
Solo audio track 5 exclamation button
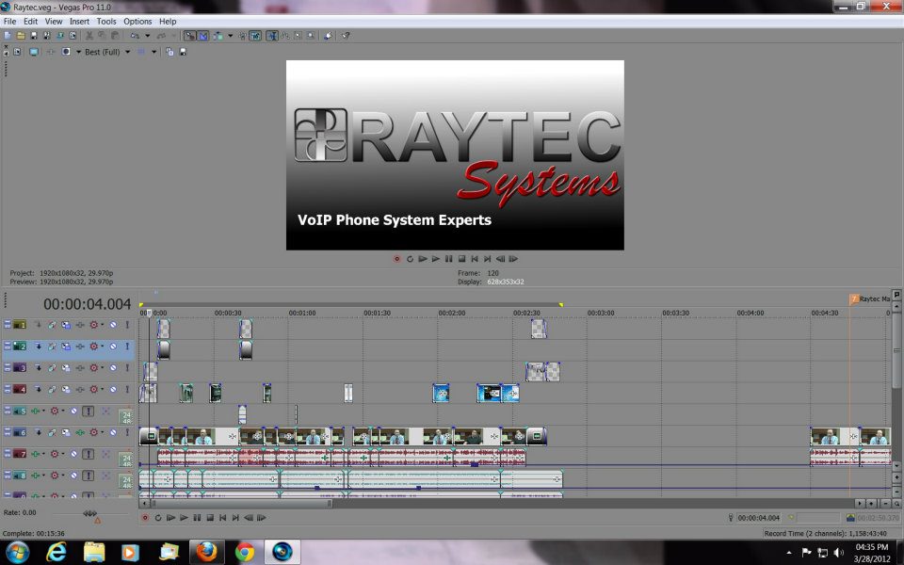pyautogui.click(x=88, y=411)
